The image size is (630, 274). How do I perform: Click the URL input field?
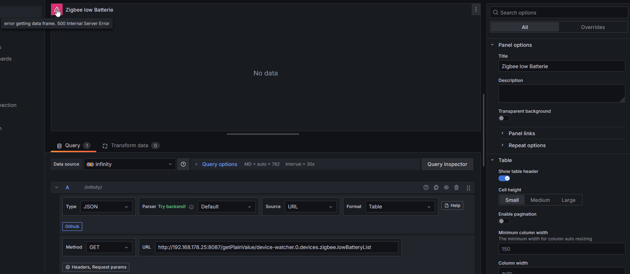[x=276, y=247]
